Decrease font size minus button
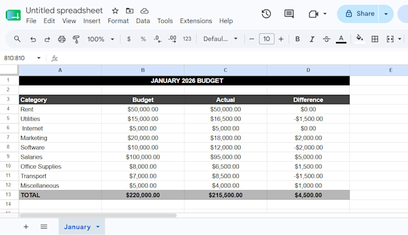This screenshot has height=235, width=408. pos(251,39)
